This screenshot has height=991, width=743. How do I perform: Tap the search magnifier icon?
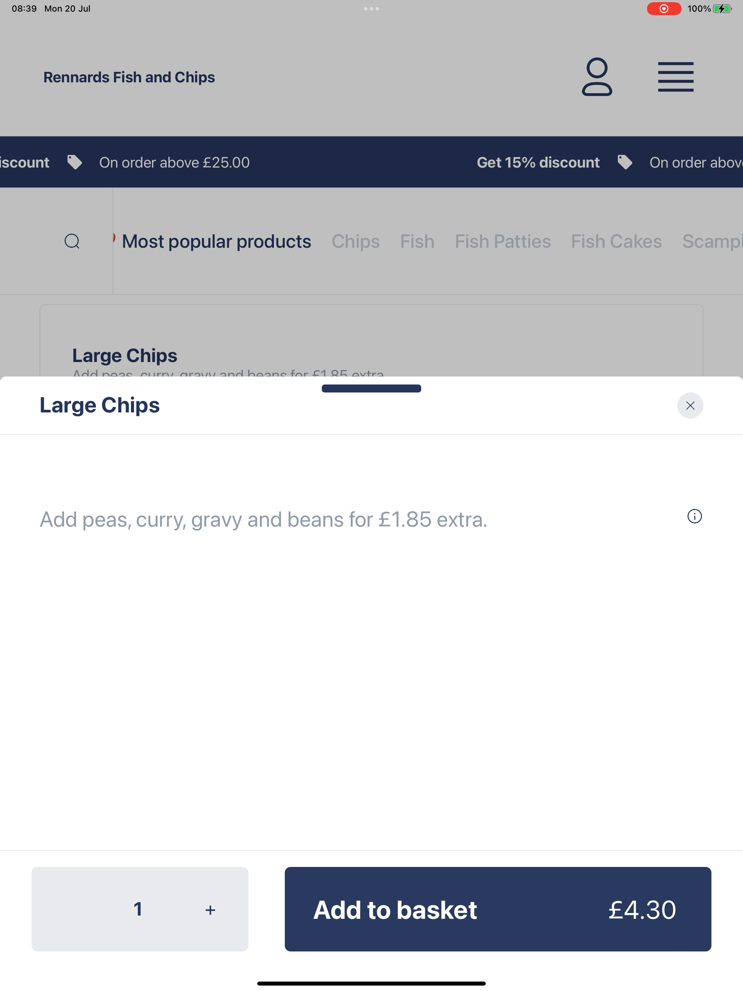pyautogui.click(x=72, y=241)
